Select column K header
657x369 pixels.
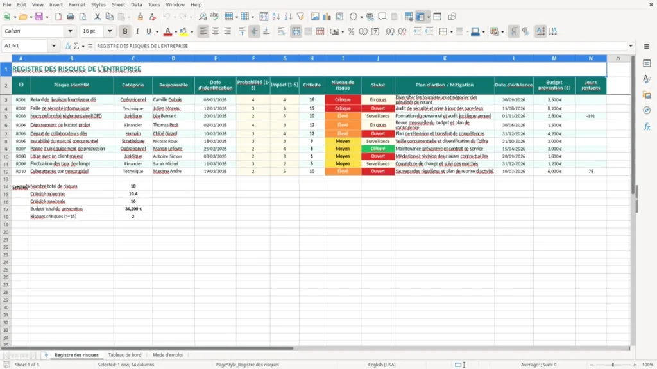tap(445, 58)
